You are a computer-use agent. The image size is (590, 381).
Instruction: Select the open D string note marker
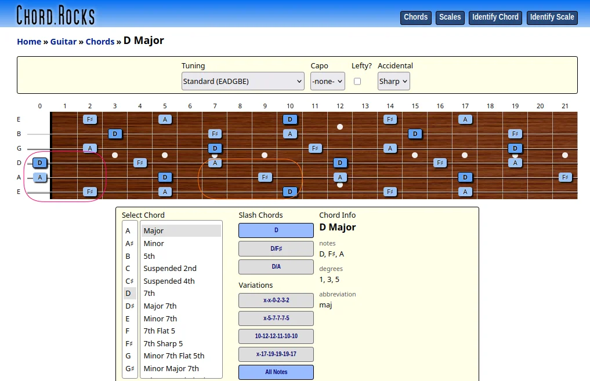[x=40, y=163]
